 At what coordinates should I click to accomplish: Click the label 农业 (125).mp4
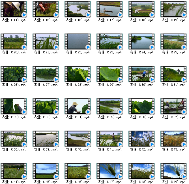[x=173, y=52]
